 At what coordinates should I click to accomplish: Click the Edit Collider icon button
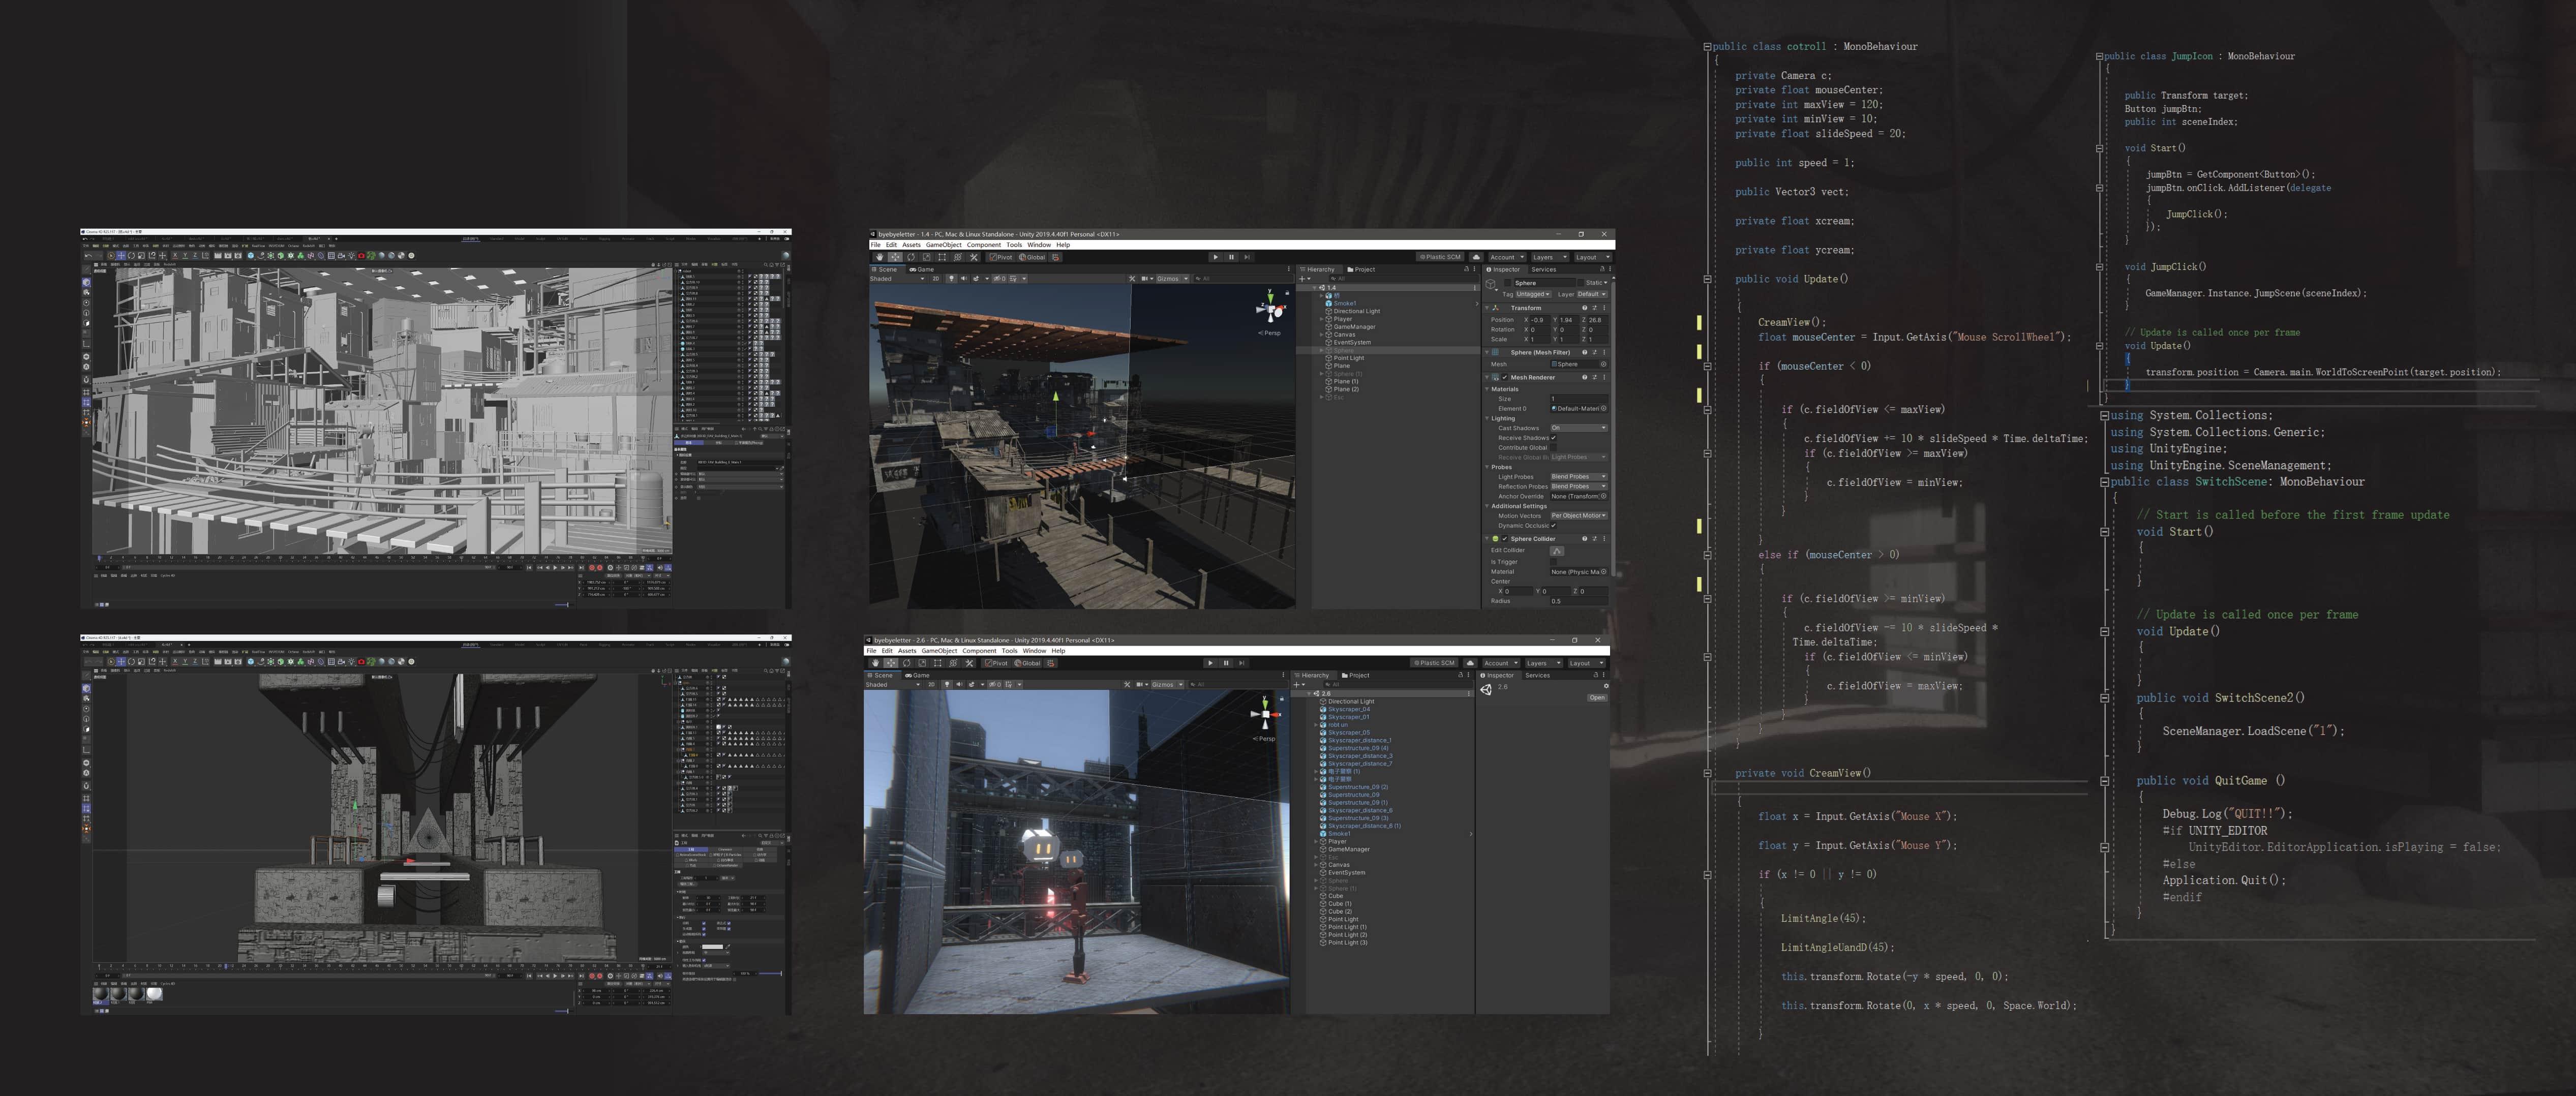(1557, 550)
